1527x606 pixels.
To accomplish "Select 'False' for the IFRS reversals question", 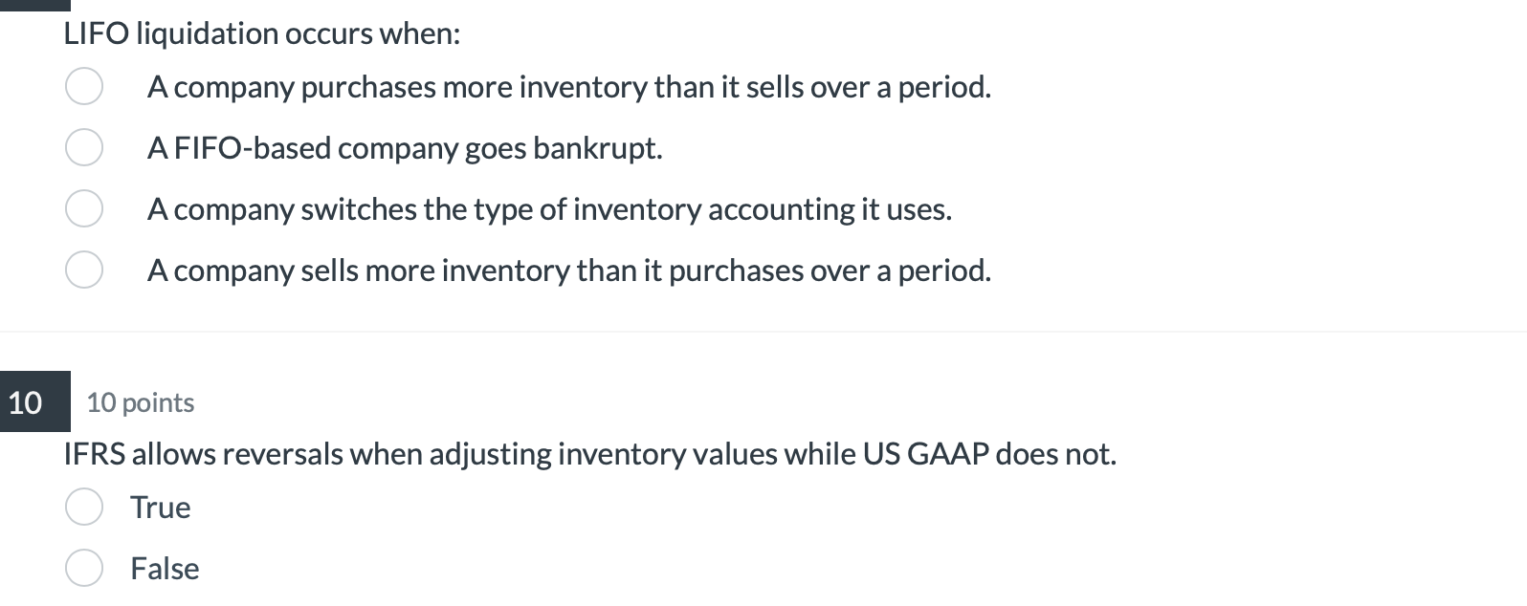I will click(84, 568).
